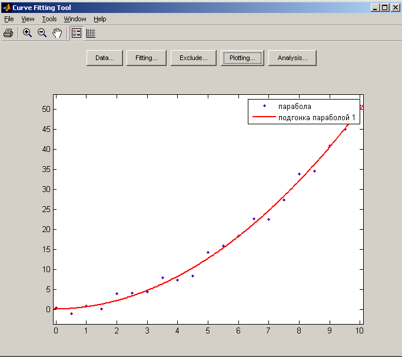This screenshot has width=402, height=357.
Task: Activate the Pan hand tool
Action: pos(57,33)
